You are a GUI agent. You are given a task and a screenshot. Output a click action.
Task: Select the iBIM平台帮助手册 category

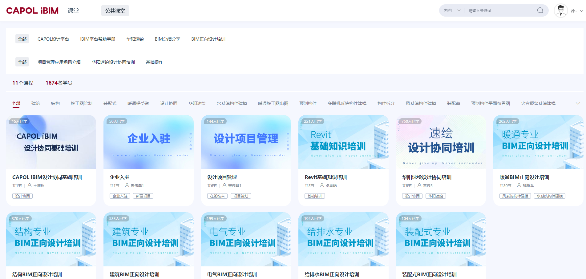(x=98, y=39)
